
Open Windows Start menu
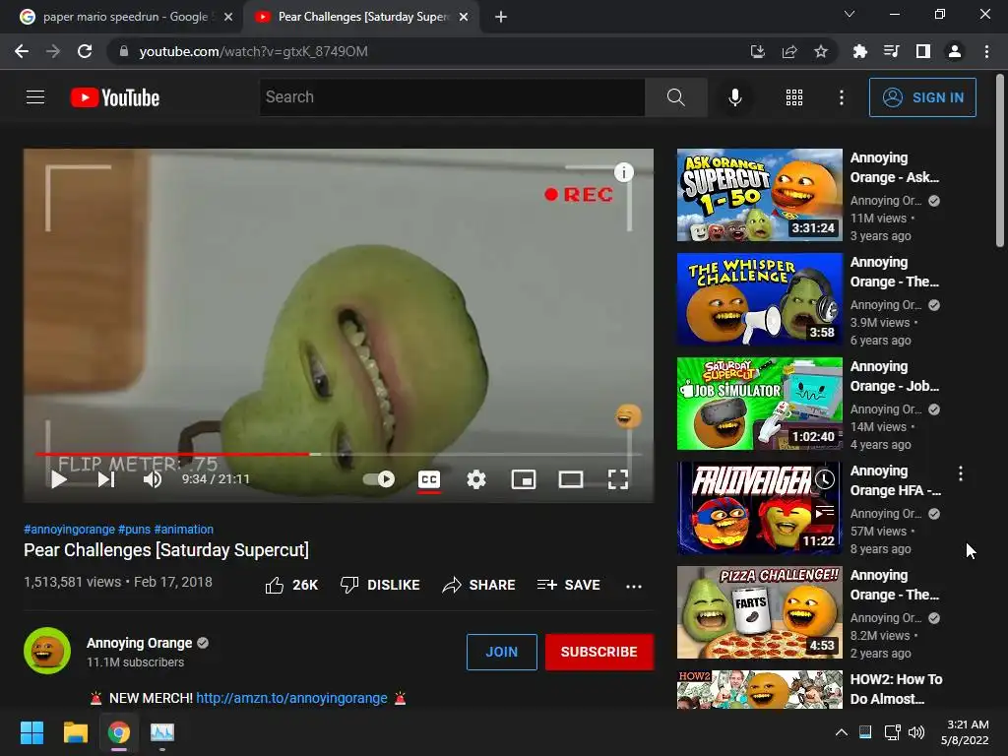tap(31, 732)
